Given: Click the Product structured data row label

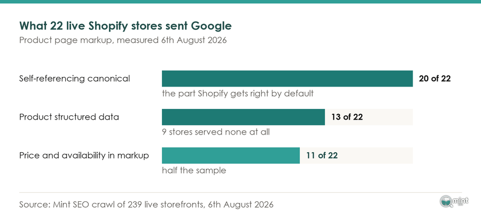Looking at the screenshot, I should 69,117.
